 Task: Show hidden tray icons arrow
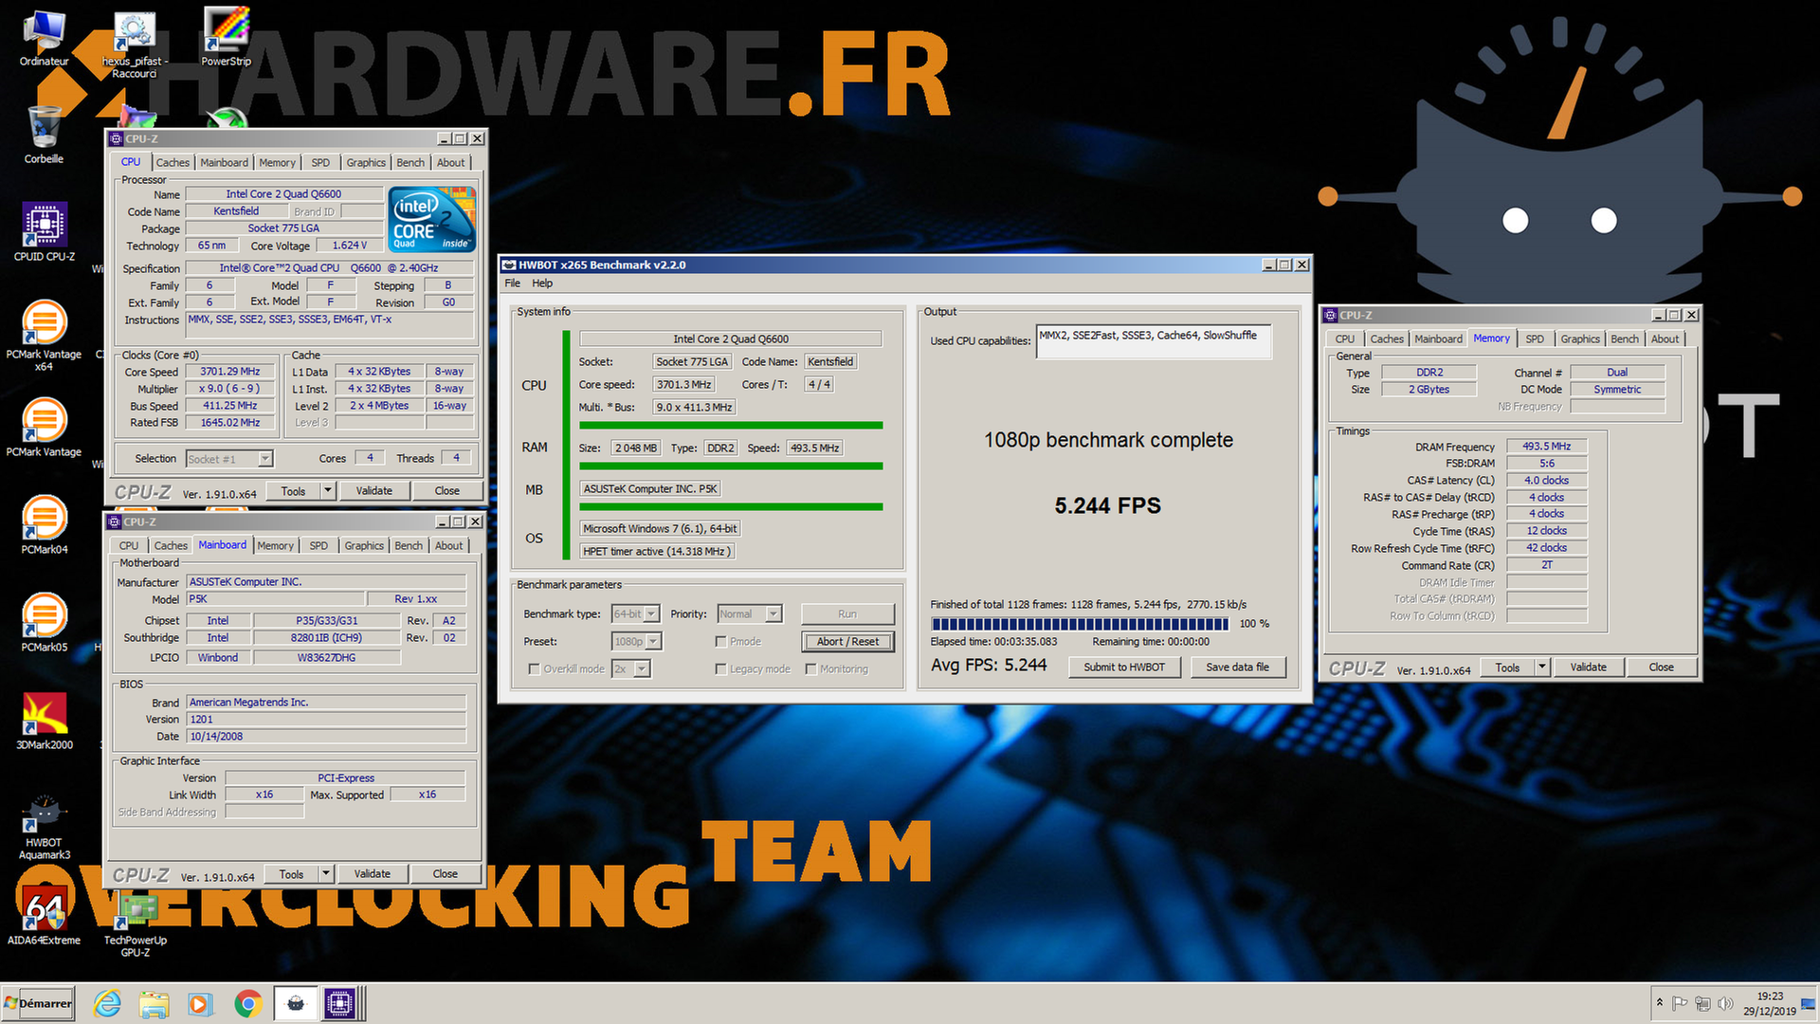[x=1659, y=1002]
